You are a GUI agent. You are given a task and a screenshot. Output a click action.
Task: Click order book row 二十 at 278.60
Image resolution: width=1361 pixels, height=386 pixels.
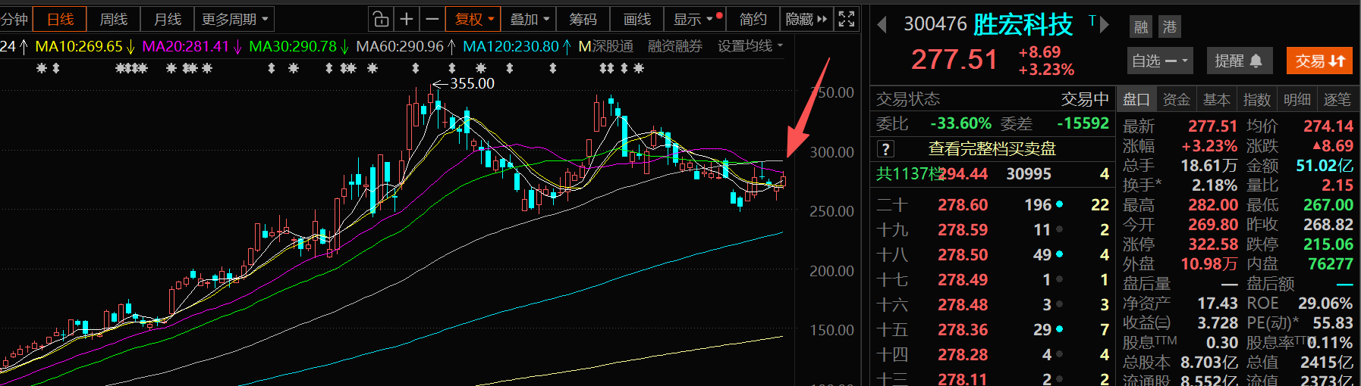992,205
